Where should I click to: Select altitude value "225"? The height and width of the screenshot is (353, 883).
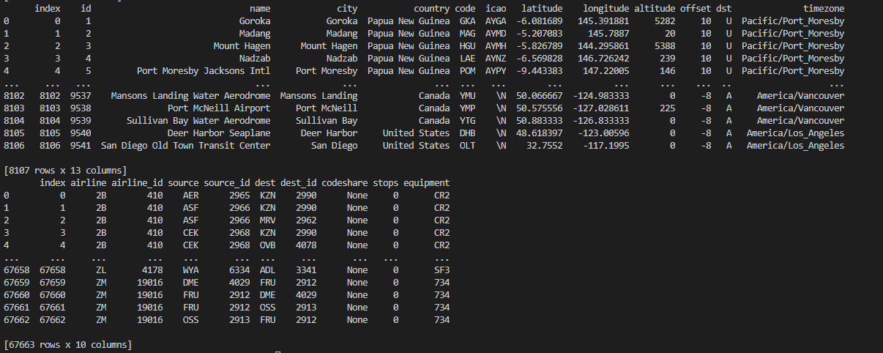click(x=668, y=108)
